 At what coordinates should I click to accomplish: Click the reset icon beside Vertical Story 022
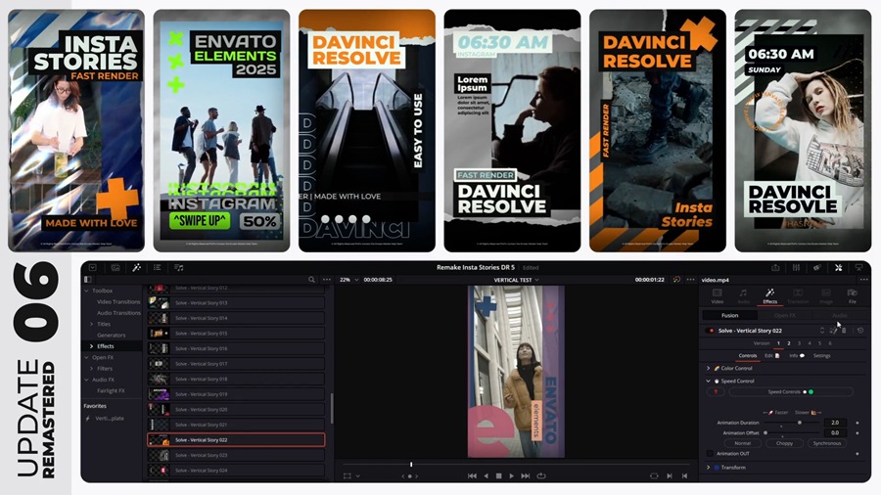click(x=860, y=331)
